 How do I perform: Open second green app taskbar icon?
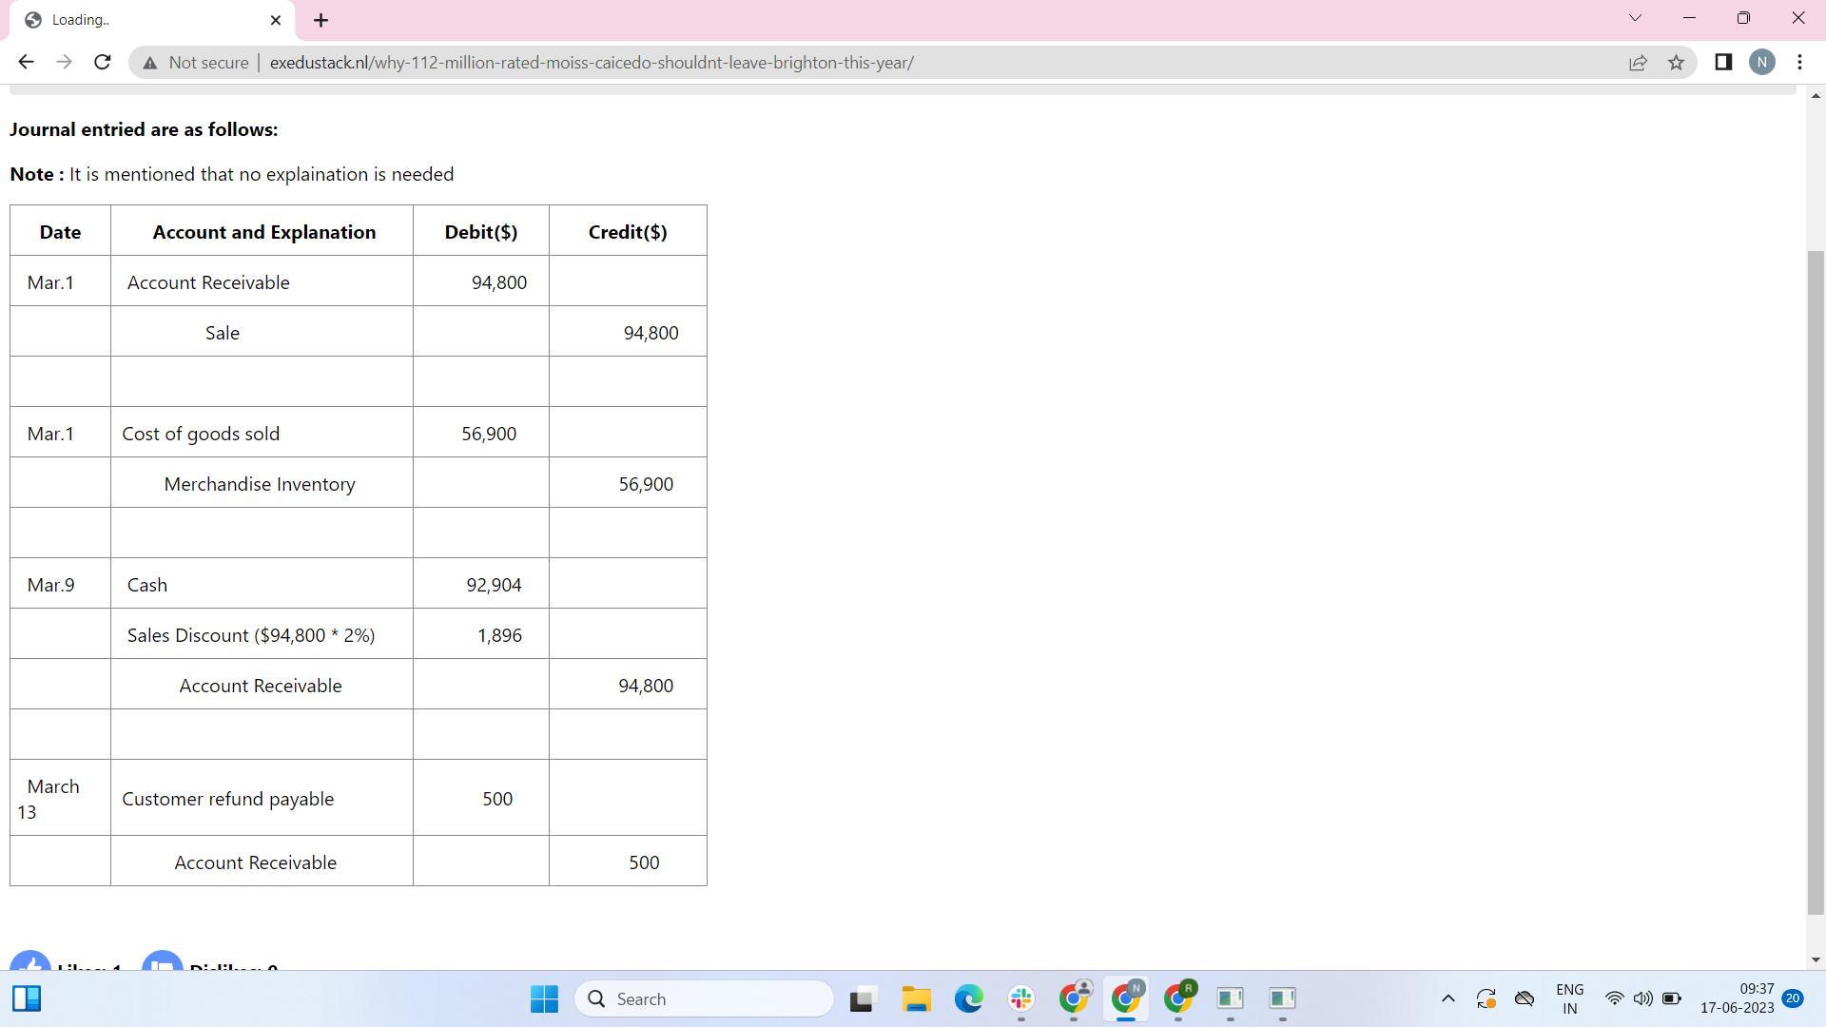(1282, 998)
